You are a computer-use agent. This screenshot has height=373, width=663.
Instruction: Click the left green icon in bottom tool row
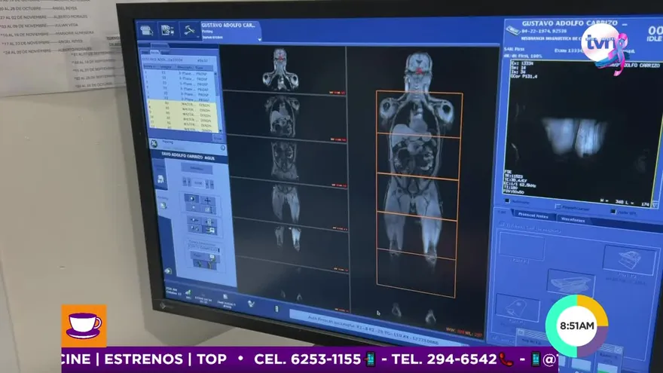pos(198,264)
